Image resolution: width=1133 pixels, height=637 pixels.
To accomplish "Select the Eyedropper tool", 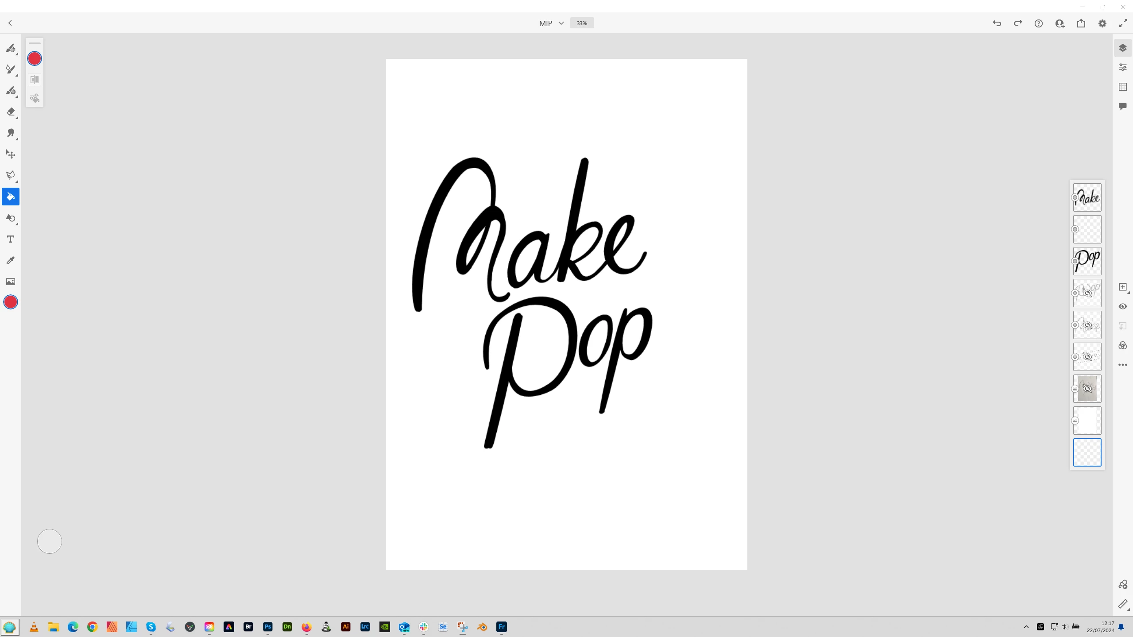I will (11, 260).
